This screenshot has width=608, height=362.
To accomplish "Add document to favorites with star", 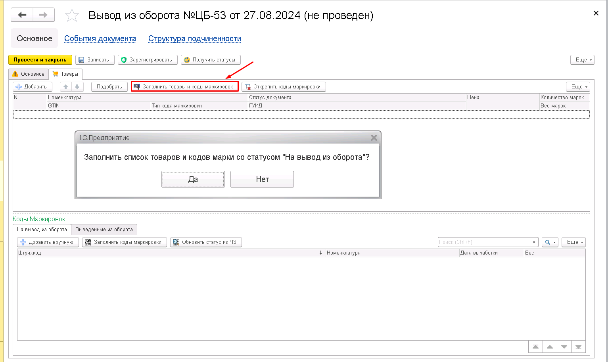I will tap(72, 16).
